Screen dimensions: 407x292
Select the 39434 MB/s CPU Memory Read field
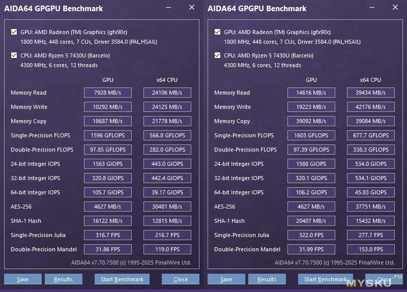coord(371,93)
